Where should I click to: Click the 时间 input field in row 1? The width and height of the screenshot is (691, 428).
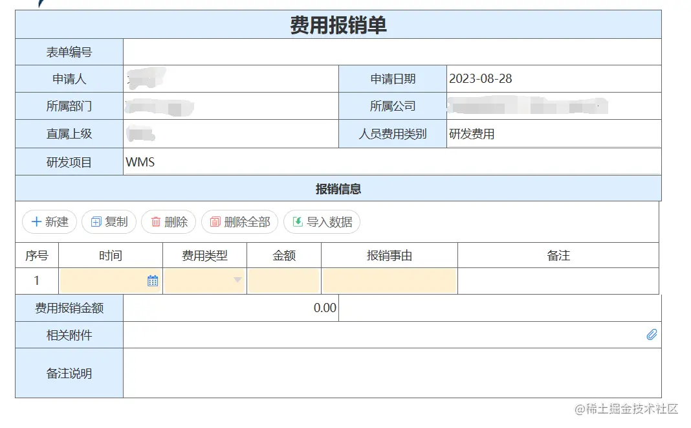point(110,281)
